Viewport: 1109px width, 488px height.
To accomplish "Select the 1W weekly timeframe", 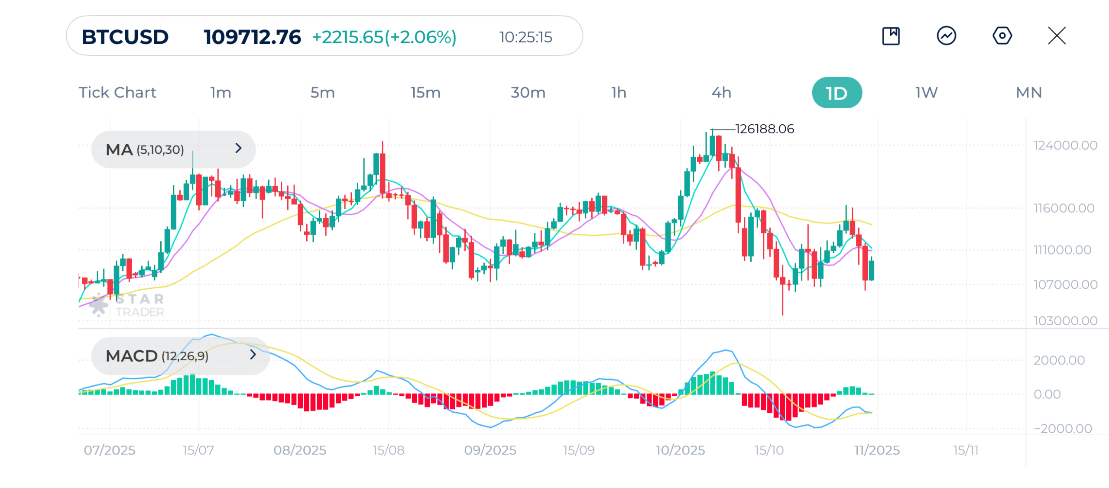I will pyautogui.click(x=926, y=93).
